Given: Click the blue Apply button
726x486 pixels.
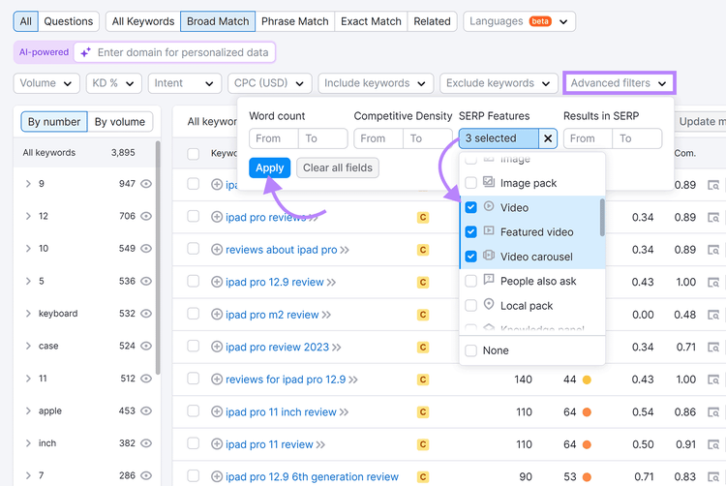Looking at the screenshot, I should pyautogui.click(x=269, y=167).
